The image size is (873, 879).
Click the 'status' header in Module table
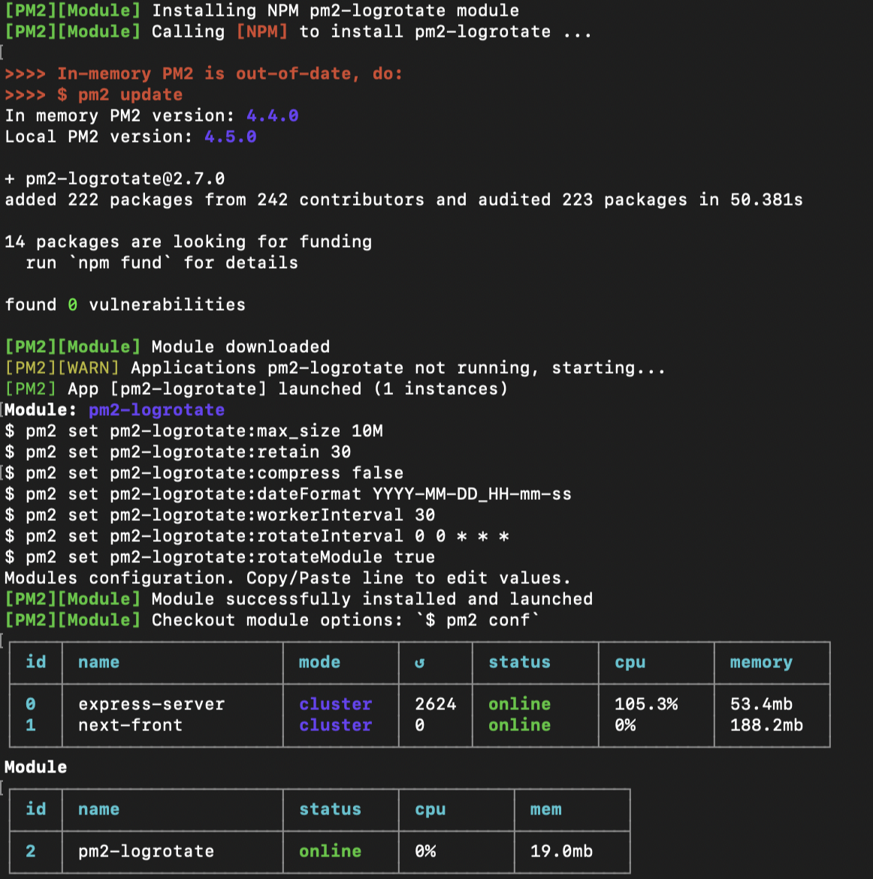point(330,809)
